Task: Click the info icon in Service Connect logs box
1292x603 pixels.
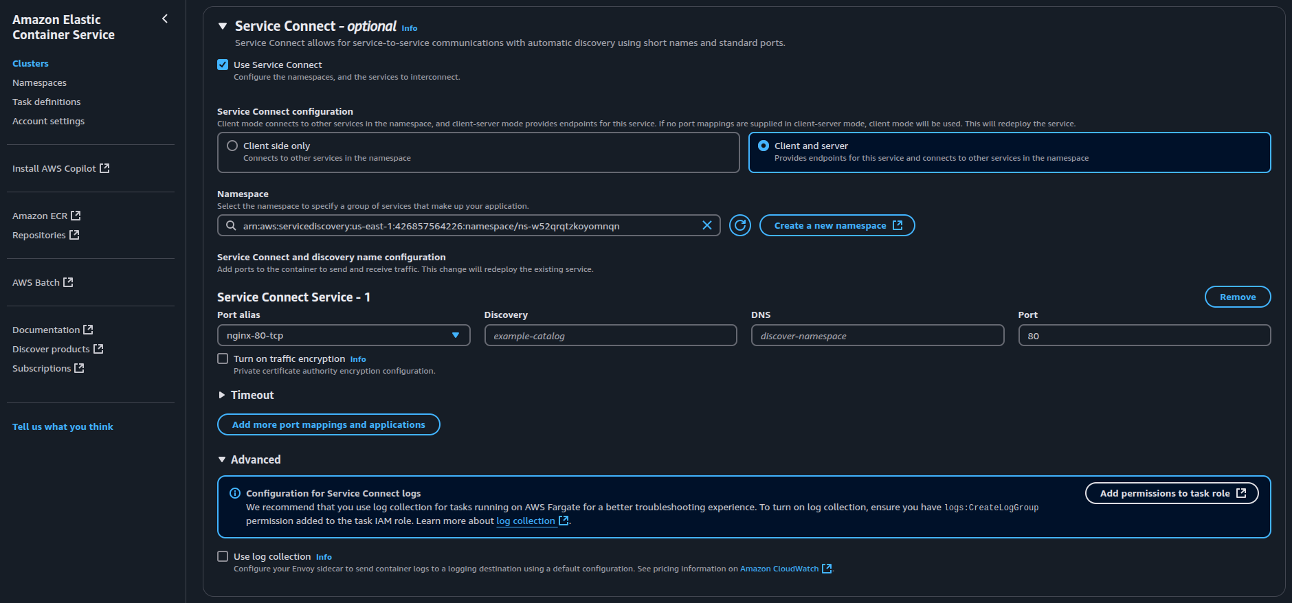Action: (235, 493)
